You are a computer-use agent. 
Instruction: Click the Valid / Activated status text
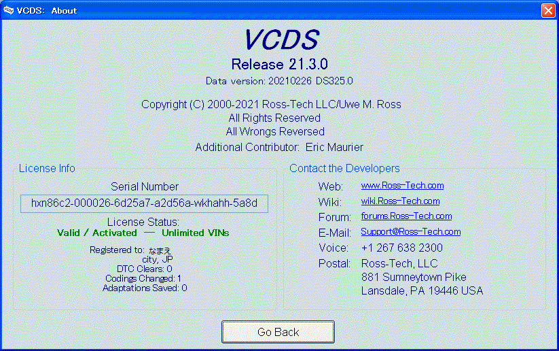pos(97,233)
